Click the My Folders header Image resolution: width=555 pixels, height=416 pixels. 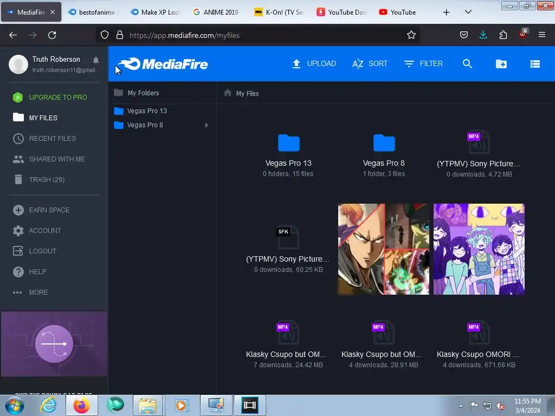coord(137,93)
